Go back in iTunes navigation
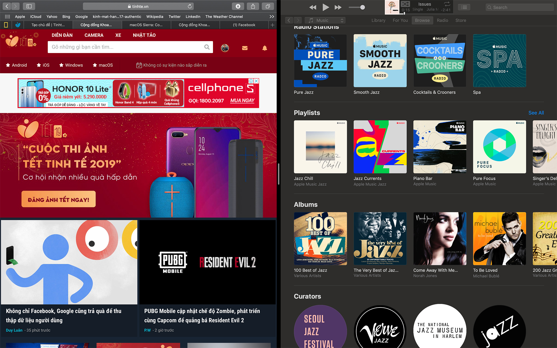 (x=289, y=20)
